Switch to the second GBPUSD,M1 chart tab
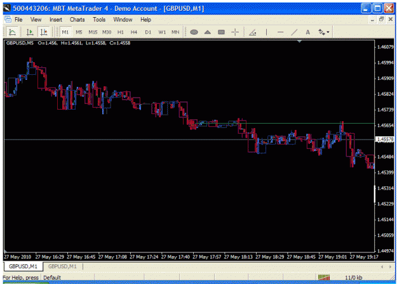 62,266
